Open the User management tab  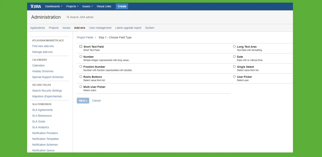[x=100, y=28]
